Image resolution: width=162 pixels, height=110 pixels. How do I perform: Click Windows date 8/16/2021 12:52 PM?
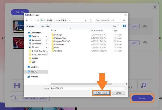tap(99, 51)
